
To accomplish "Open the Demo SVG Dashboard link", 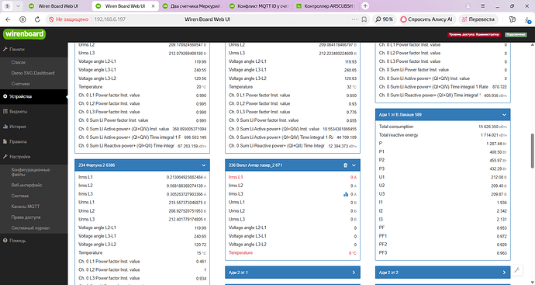I will pyautogui.click(x=33, y=73).
